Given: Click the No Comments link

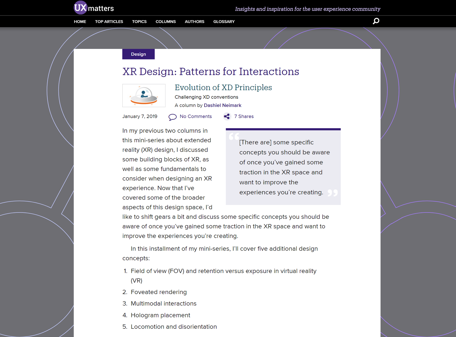Looking at the screenshot, I should click(x=195, y=116).
